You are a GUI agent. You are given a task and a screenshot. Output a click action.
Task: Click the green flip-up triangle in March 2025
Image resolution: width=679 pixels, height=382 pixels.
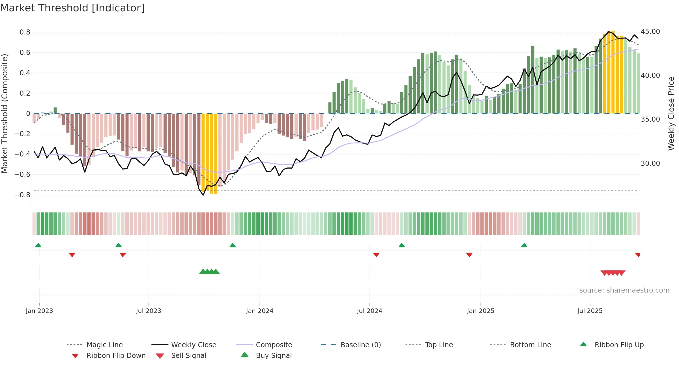coord(524,245)
